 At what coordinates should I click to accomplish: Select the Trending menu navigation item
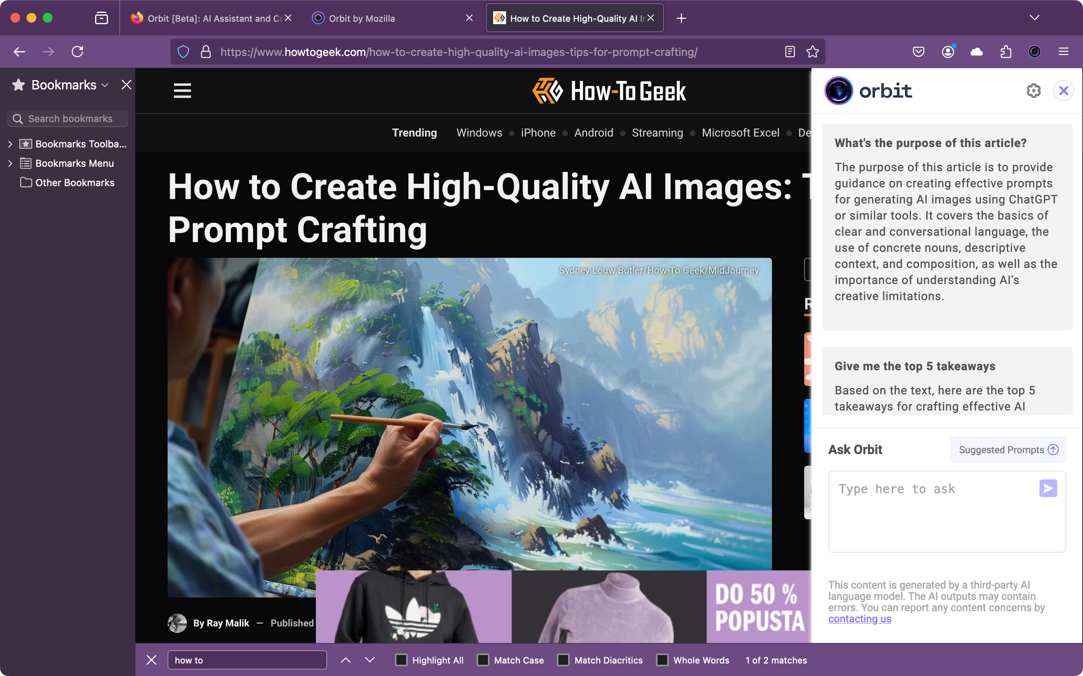click(415, 133)
